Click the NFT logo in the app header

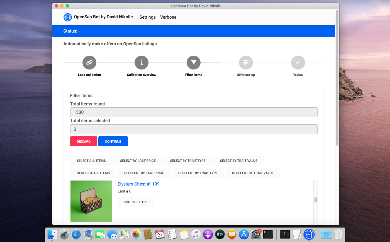(68, 17)
